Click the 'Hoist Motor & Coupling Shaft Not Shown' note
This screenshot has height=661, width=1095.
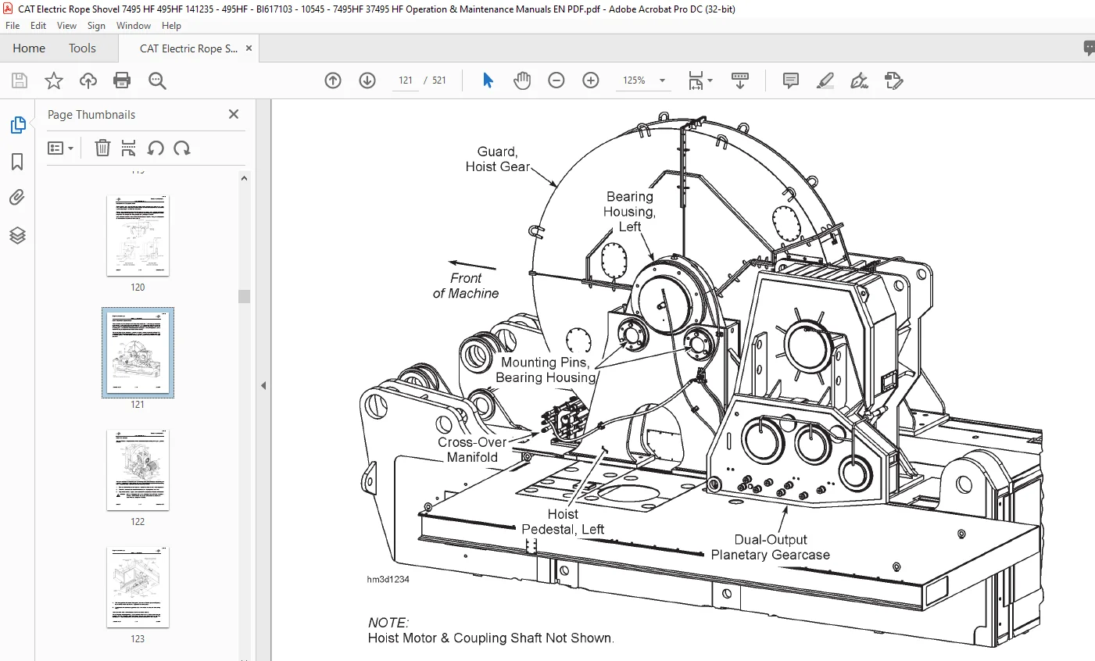click(491, 638)
